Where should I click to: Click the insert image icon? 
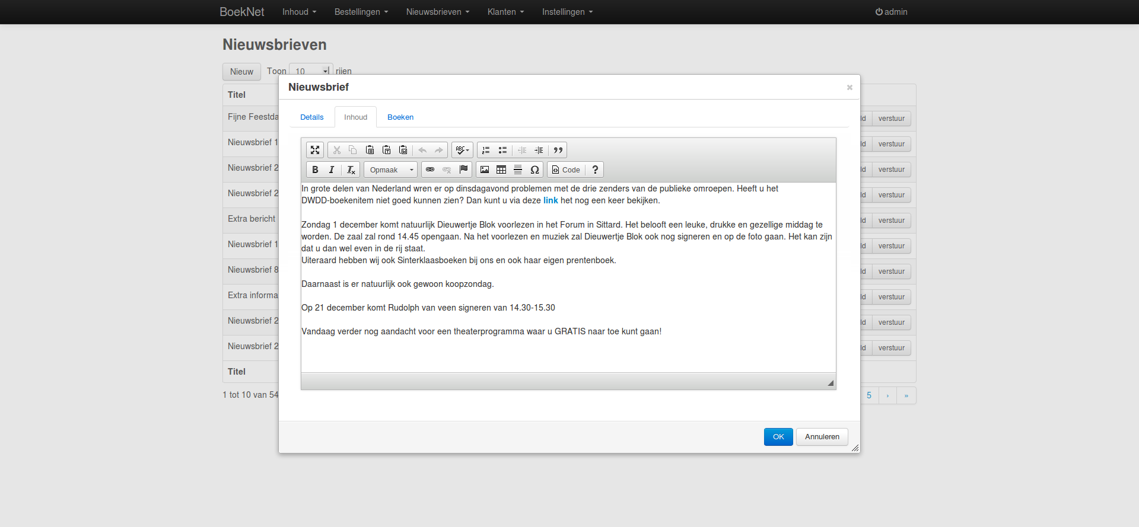(485, 170)
